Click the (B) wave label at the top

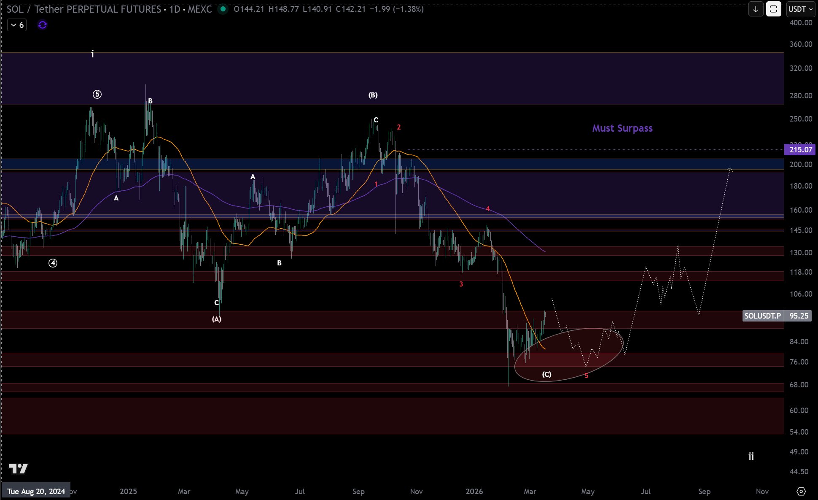pyautogui.click(x=373, y=95)
